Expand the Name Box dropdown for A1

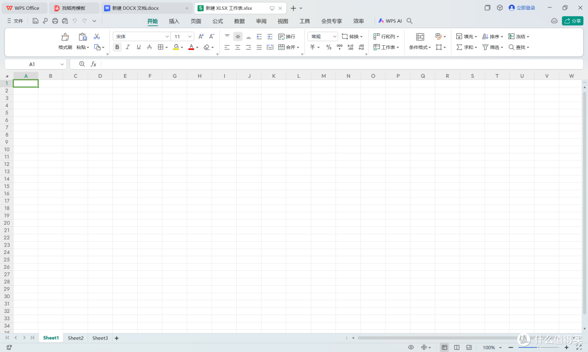pos(62,64)
